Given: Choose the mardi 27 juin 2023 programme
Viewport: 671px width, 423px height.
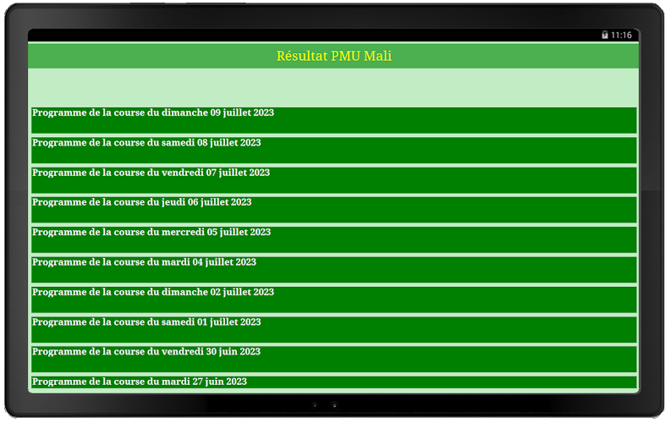Looking at the screenshot, I should 333,382.
